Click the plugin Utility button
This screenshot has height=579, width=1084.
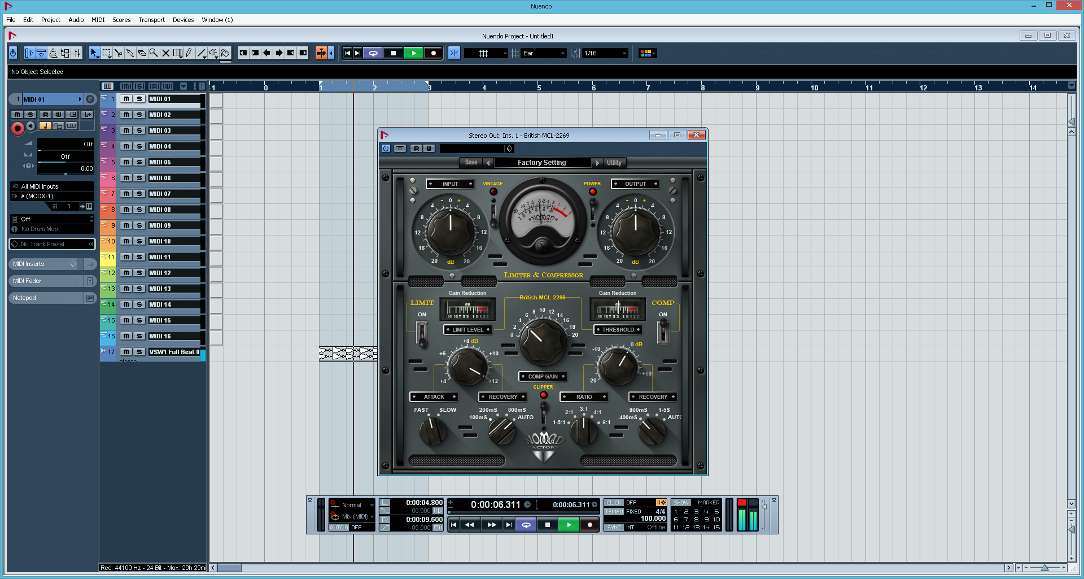[x=614, y=163]
